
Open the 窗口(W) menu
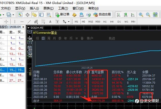click(x=78, y=8)
